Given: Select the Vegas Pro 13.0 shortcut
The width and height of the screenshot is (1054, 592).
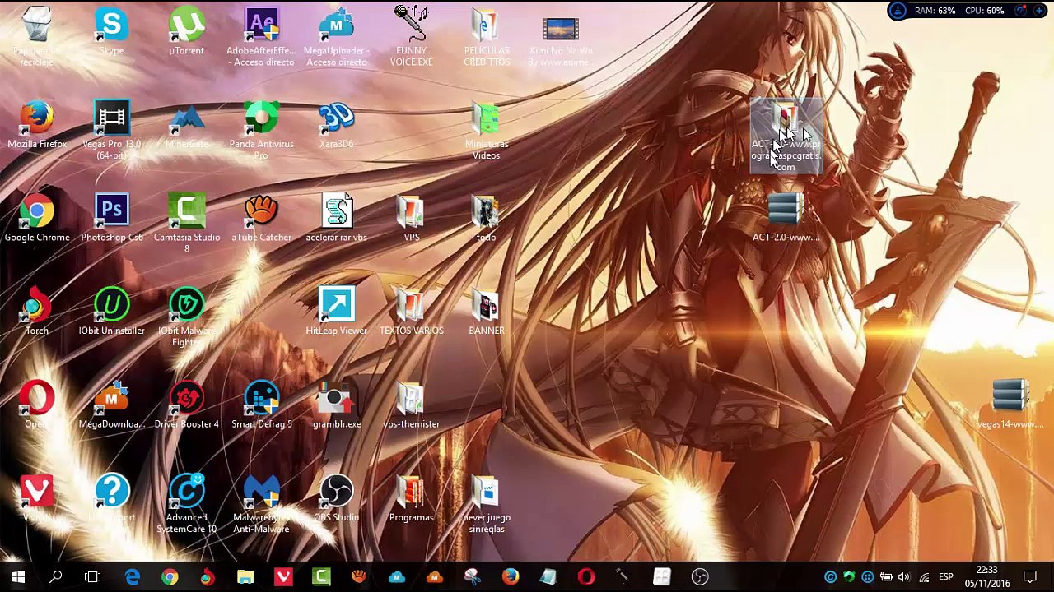Looking at the screenshot, I should (111, 130).
